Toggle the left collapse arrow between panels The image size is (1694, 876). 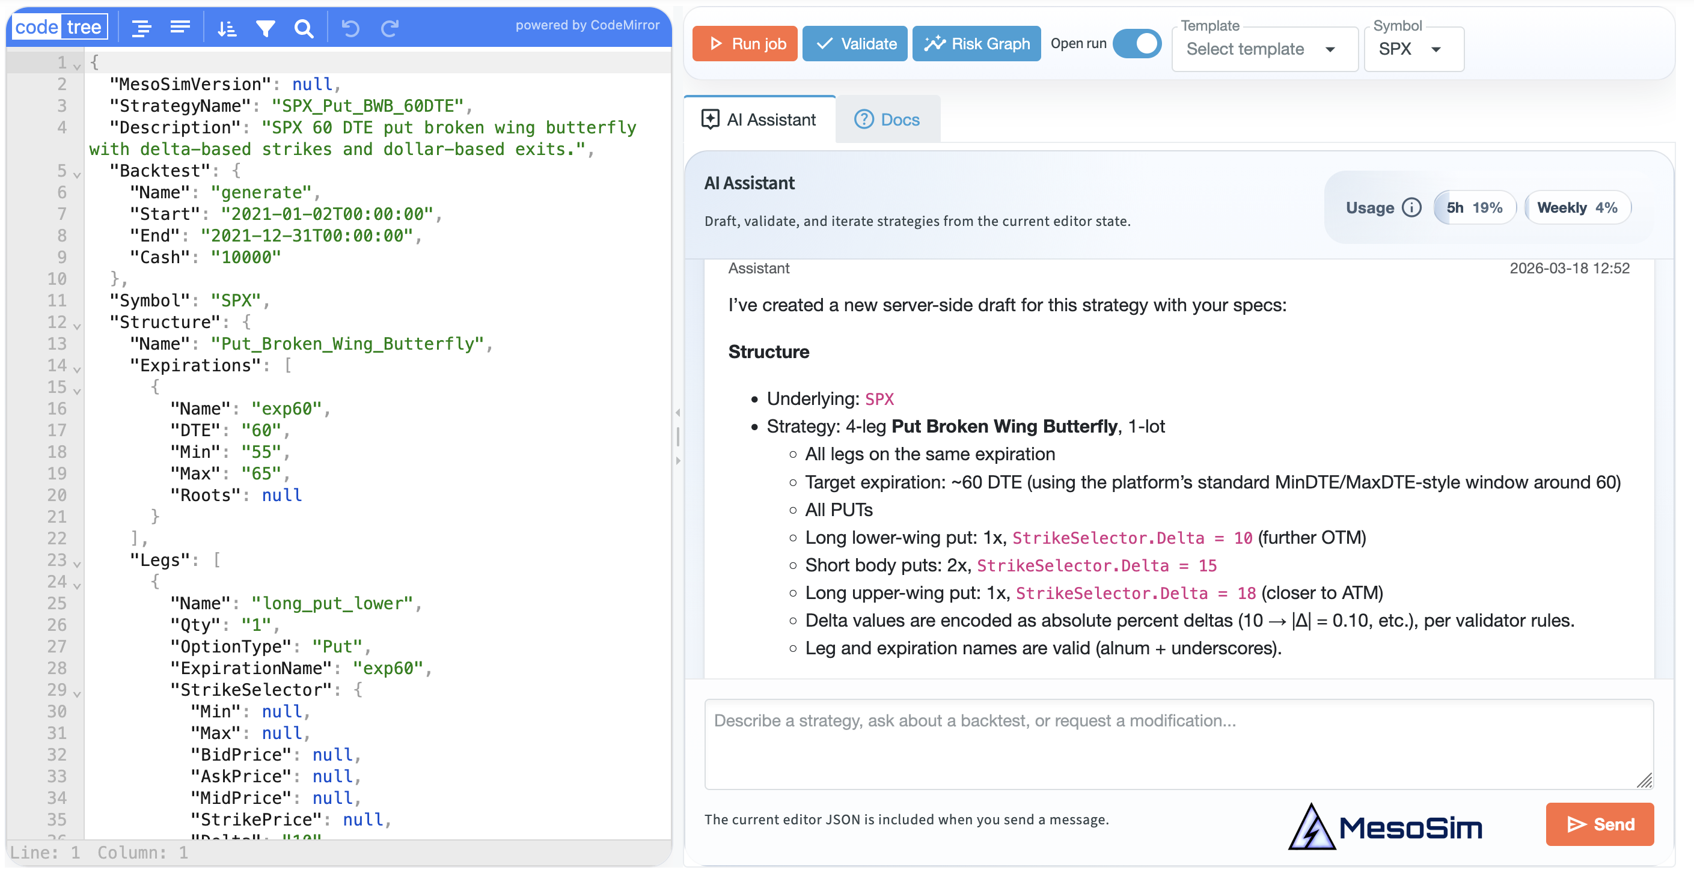[x=677, y=413]
